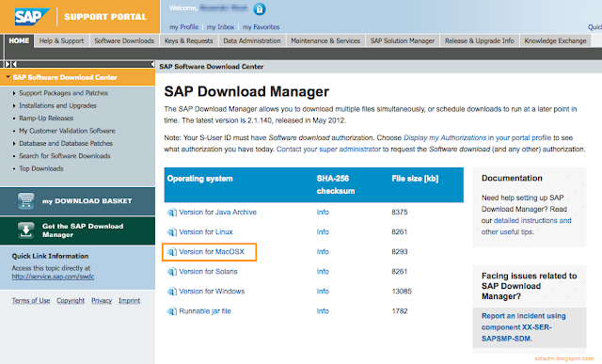Click the file icon beside Version for Windows

pos(171,292)
